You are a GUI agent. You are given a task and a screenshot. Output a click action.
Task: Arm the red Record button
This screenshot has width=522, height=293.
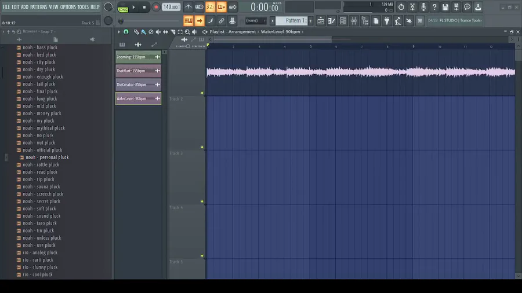tap(156, 7)
